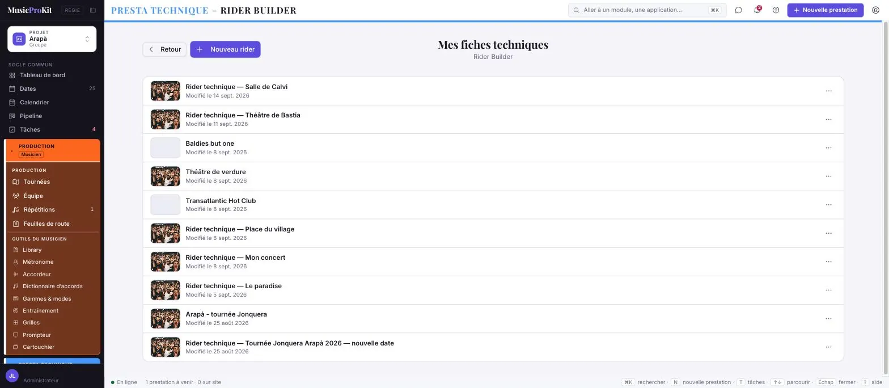Screen dimensions: 889x388
Task: Click the Library tool icon
Action: click(x=16, y=250)
